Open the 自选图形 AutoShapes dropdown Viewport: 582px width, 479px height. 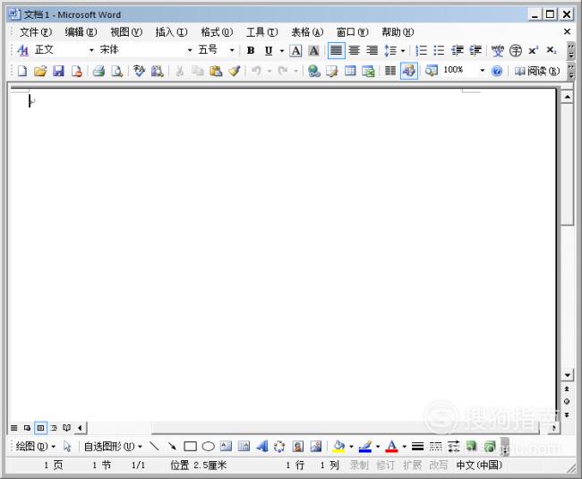point(113,446)
